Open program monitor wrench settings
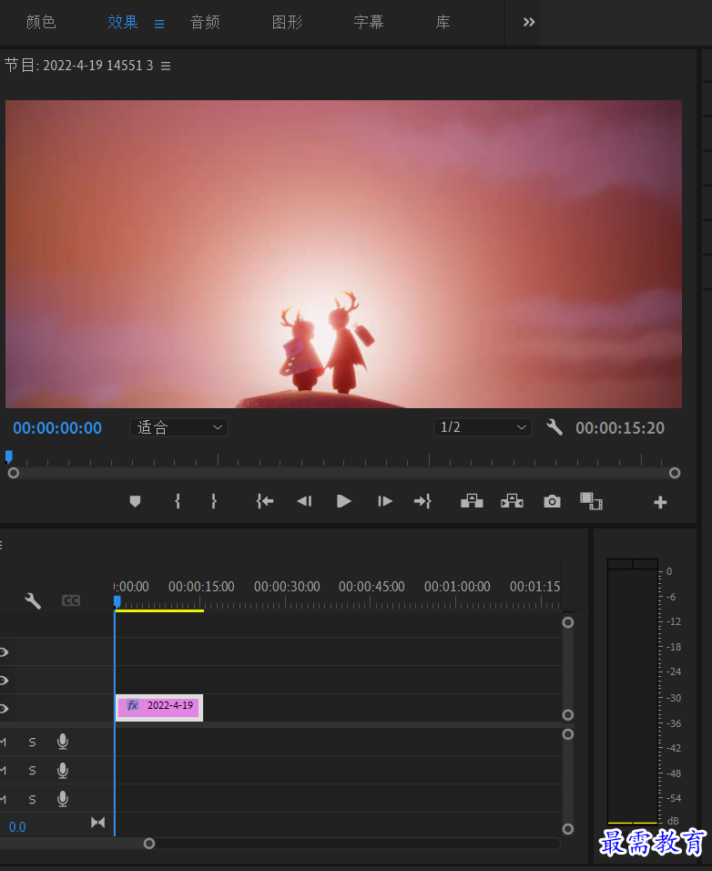 tap(554, 427)
